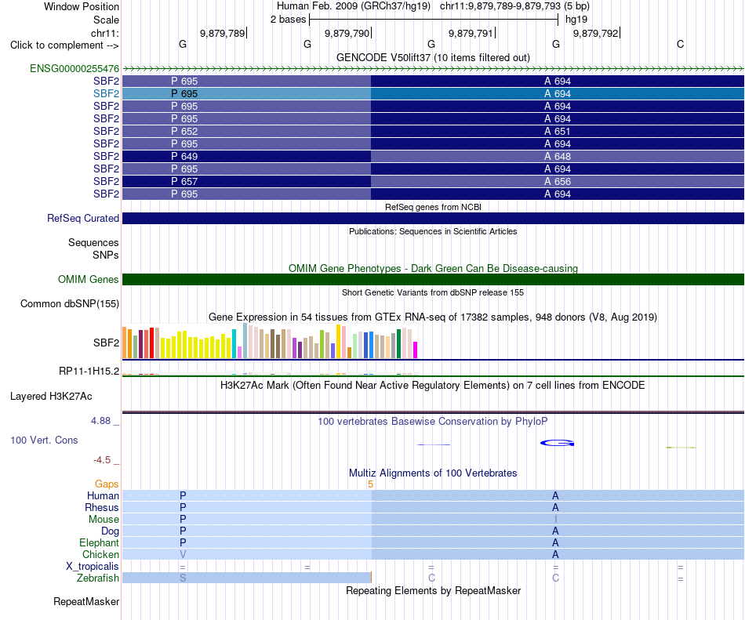Click the dark green OMIM Genes bar
Screen dimensions: 745x620
[x=434, y=279]
